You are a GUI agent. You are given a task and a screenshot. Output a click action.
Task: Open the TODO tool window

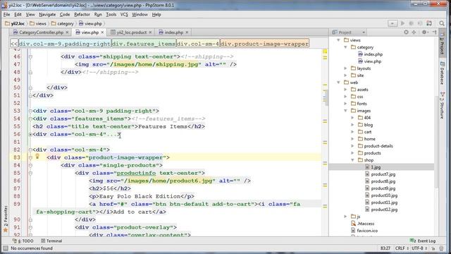click(23, 241)
